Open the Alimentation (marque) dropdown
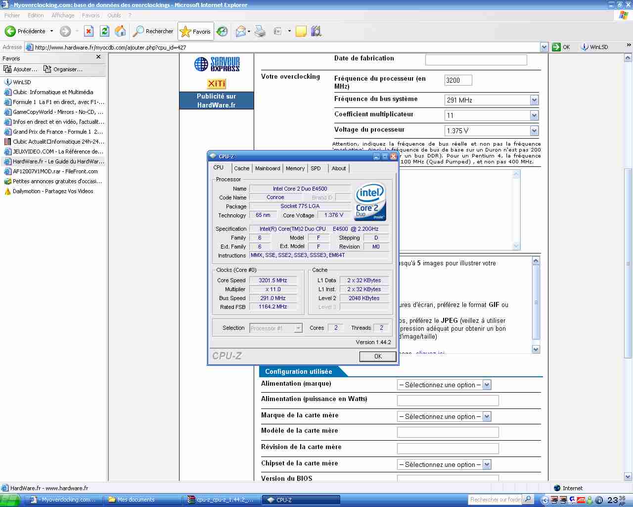The image size is (633, 507). 444,385
